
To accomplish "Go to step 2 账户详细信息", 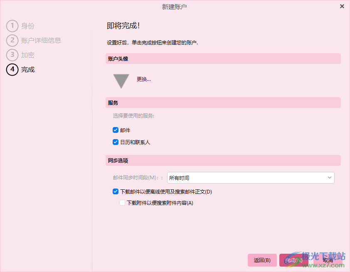I will 34,40.
